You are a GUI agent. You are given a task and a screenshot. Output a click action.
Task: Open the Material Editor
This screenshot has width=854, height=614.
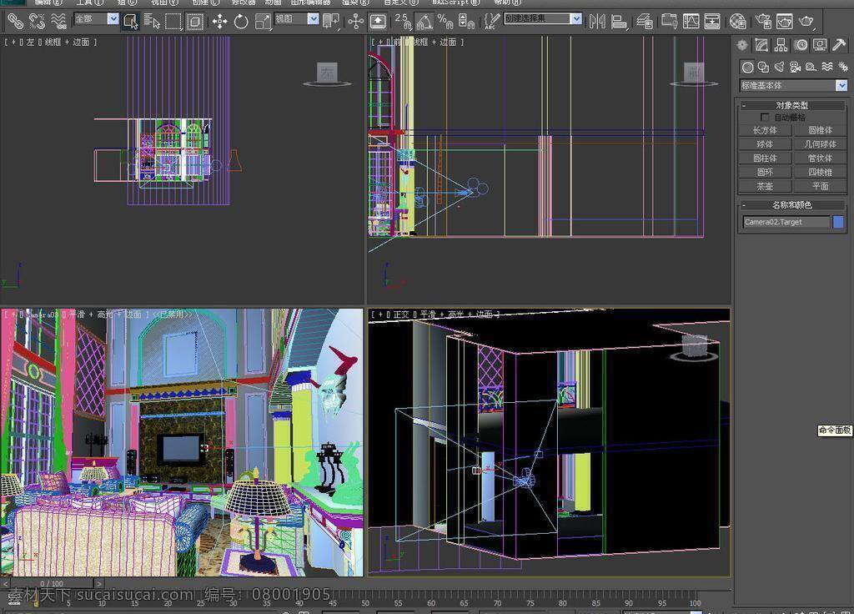pos(738,21)
